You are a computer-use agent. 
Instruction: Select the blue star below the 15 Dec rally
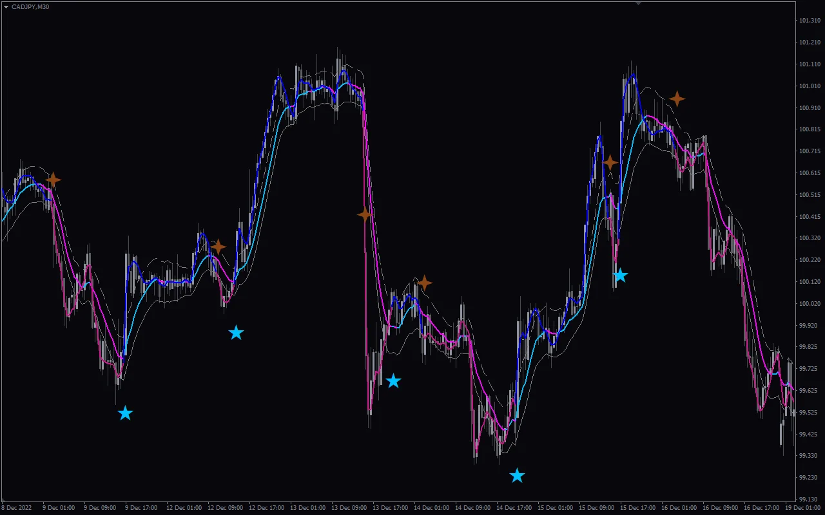pyautogui.click(x=621, y=275)
